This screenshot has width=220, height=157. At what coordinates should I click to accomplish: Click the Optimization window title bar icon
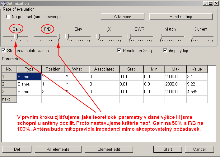3,3
